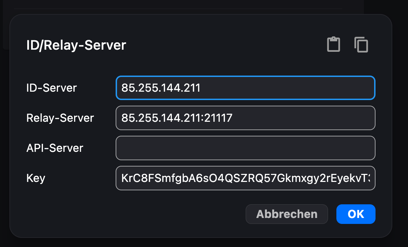408x247 pixels.
Task: Paste server config from clipboard icon
Action: point(333,45)
